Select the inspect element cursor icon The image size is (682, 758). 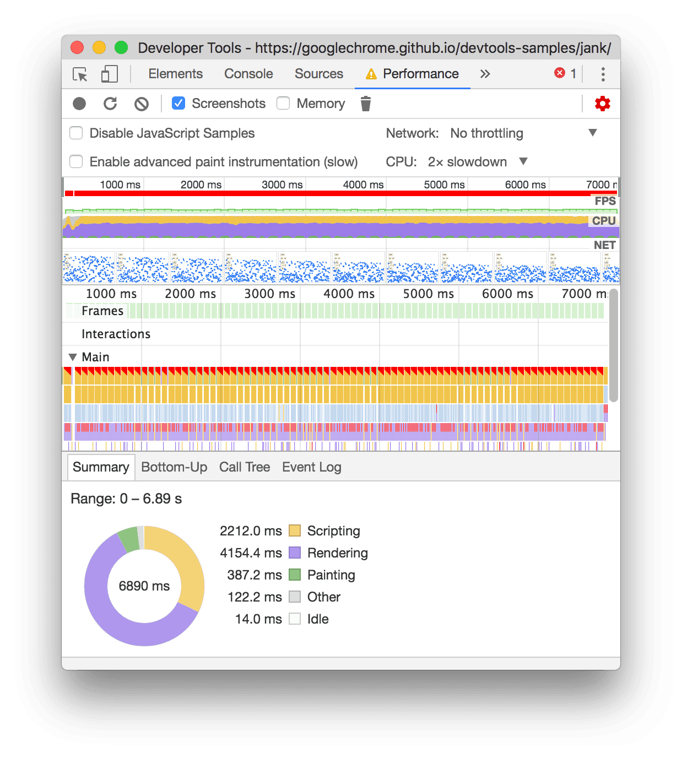79,73
